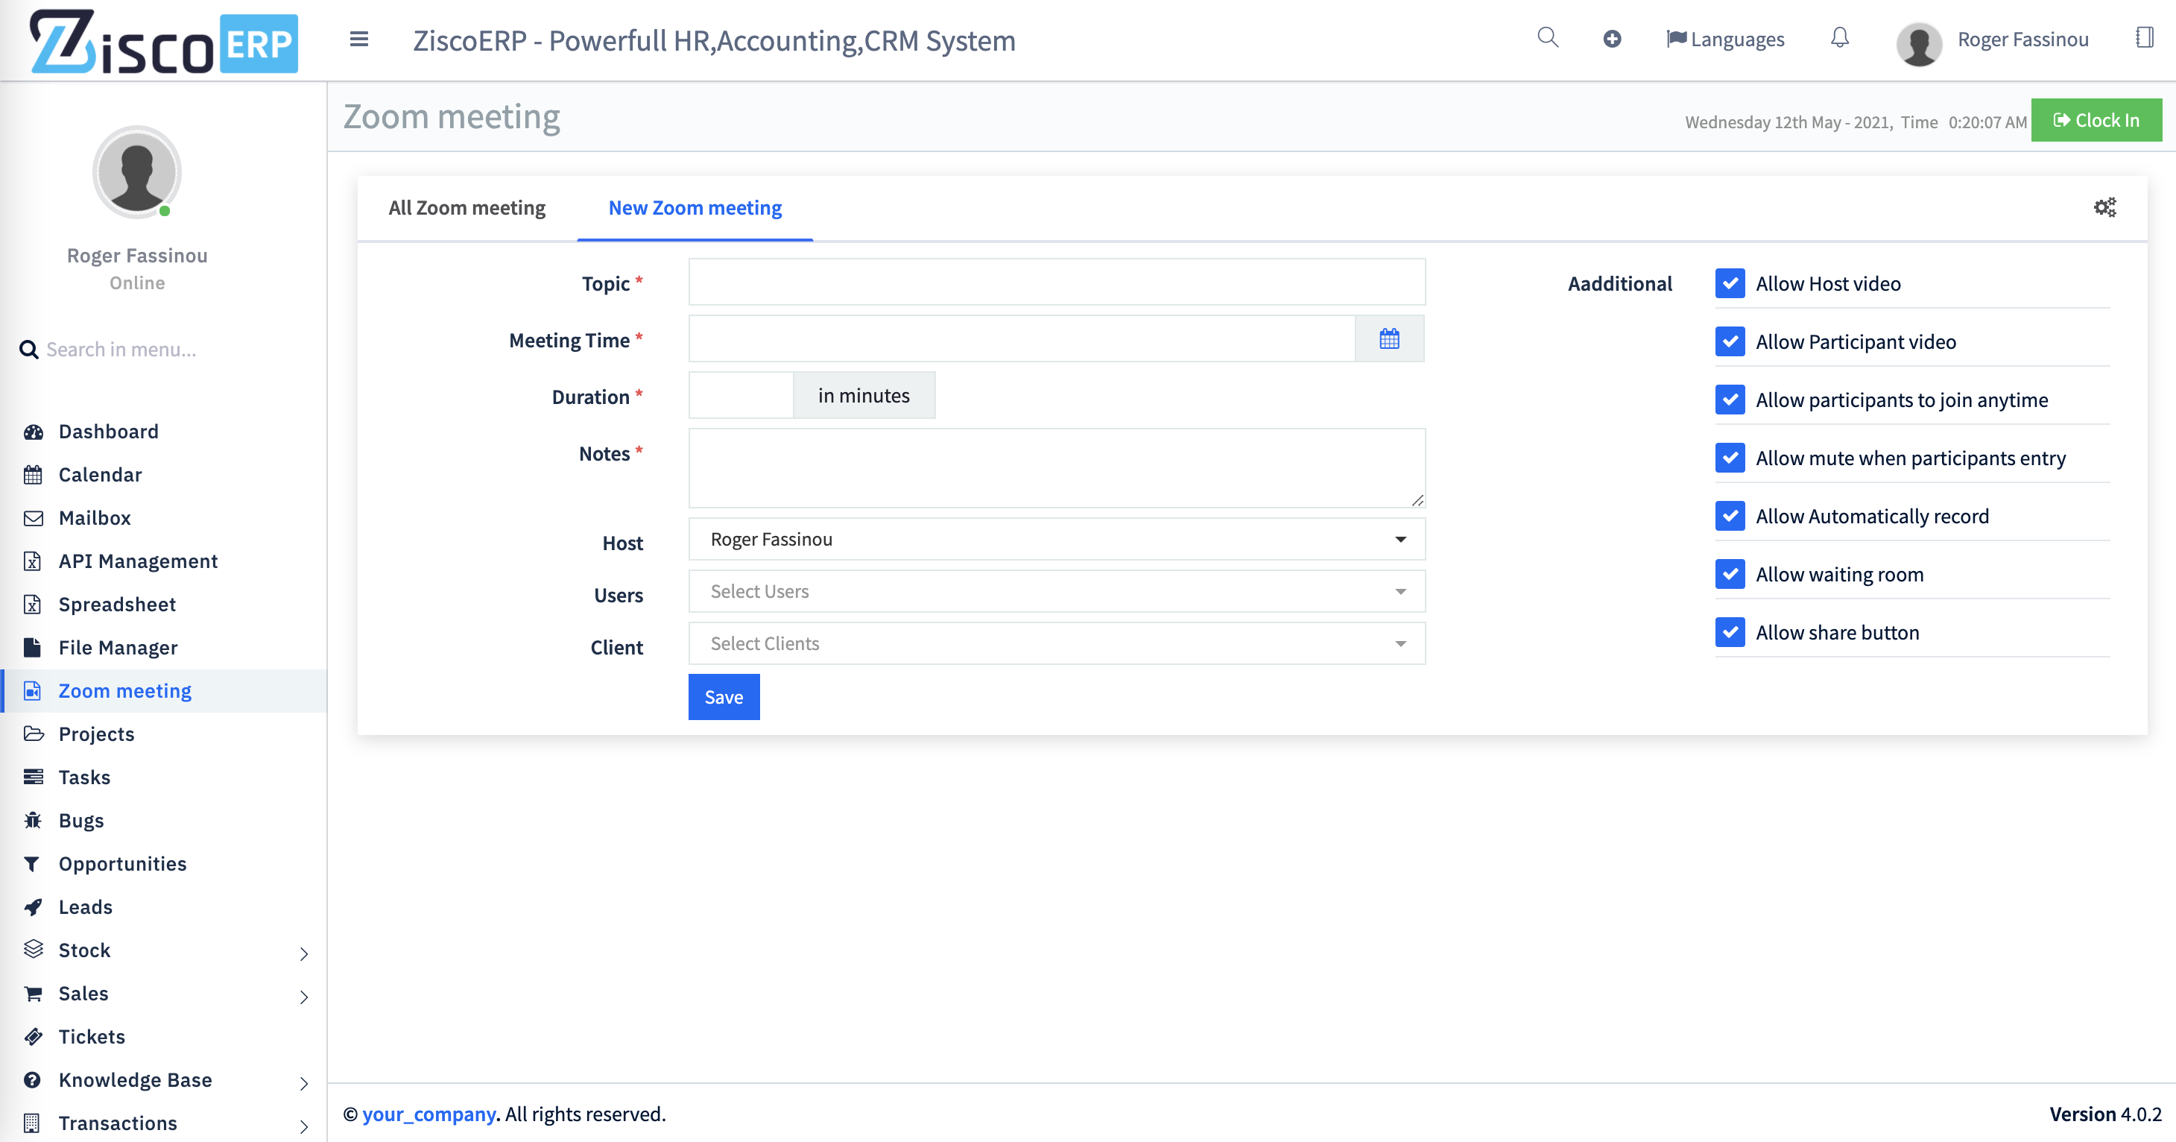Image resolution: width=2176 pixels, height=1142 pixels.
Task: Switch to All Zoom meeting tab
Action: point(467,208)
